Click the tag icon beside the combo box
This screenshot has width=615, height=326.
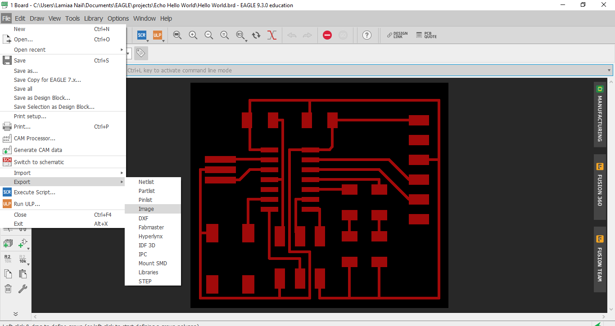tap(141, 53)
